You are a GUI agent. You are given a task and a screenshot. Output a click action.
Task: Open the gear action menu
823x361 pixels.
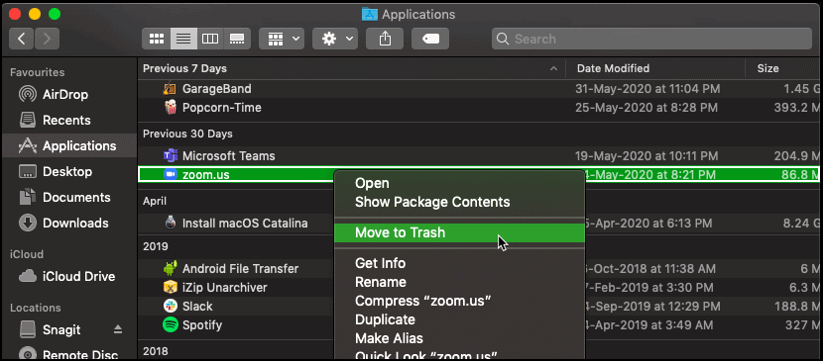coord(335,39)
